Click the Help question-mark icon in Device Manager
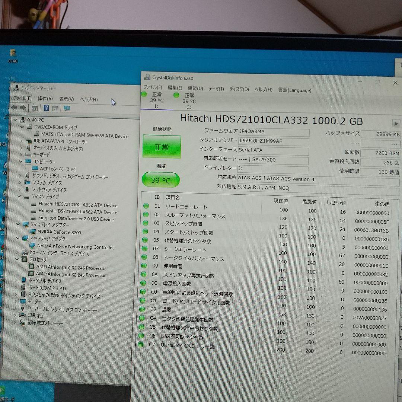 tap(45, 108)
